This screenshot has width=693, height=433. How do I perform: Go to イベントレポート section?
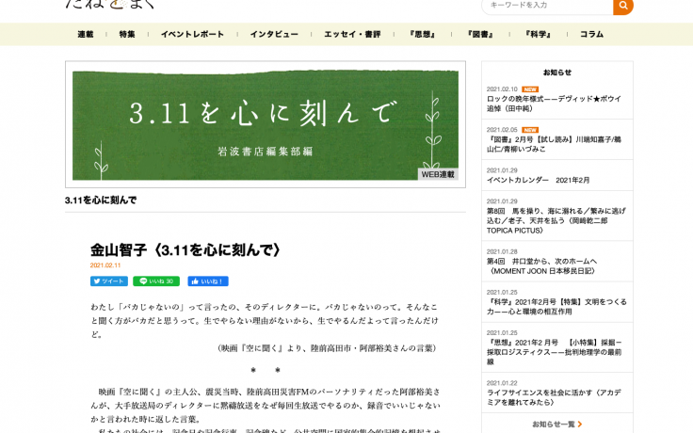(193, 34)
